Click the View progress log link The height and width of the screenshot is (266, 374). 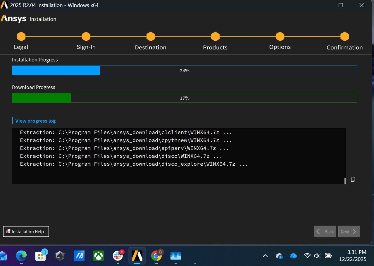pyautogui.click(x=35, y=121)
